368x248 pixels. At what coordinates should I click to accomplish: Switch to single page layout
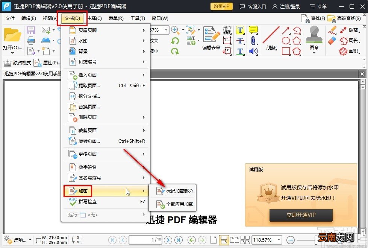[x=214, y=240]
